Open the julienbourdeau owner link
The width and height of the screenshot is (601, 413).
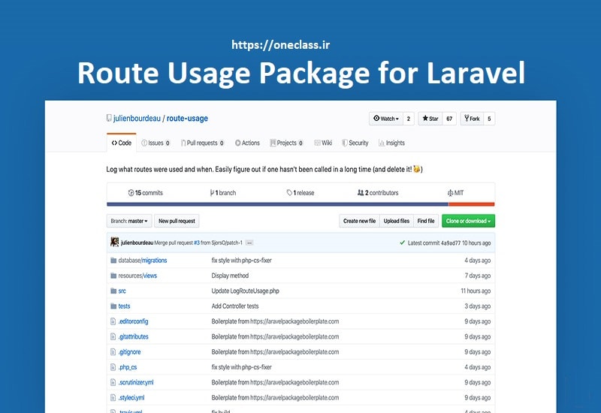[x=137, y=119]
